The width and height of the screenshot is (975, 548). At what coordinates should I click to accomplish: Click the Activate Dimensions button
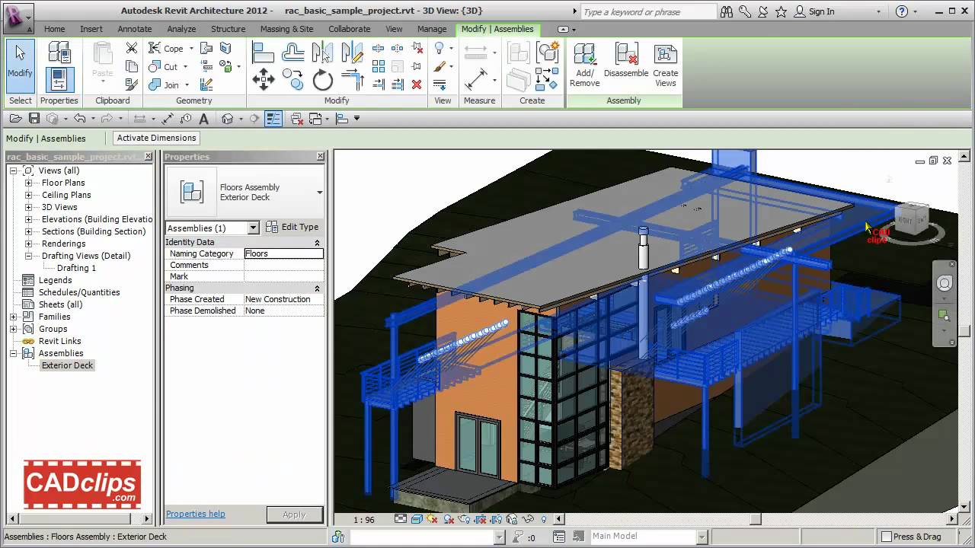tap(155, 138)
